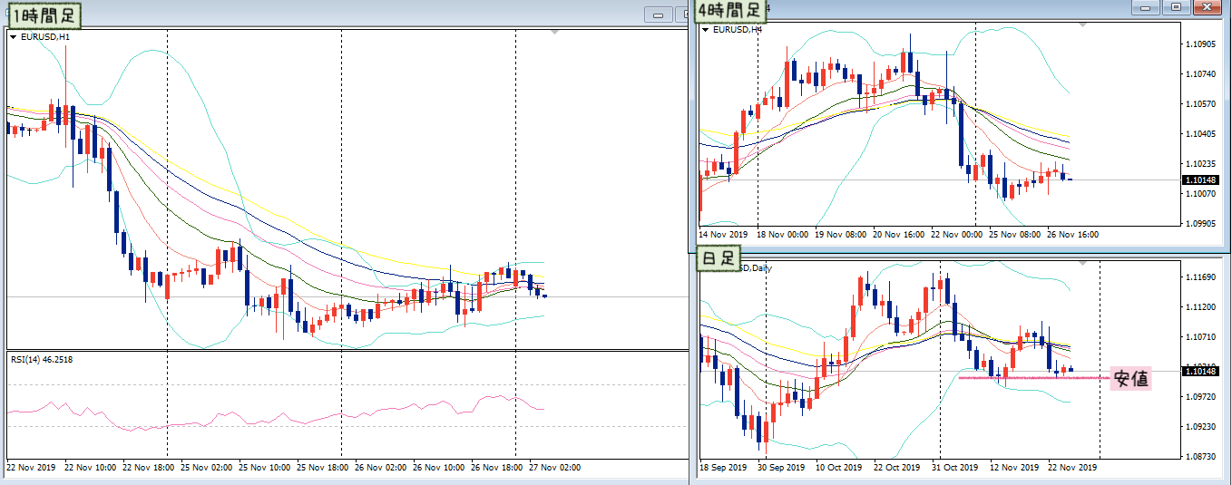
Task: Click the 27 Nov 02:00 time label
Action: [x=555, y=468]
